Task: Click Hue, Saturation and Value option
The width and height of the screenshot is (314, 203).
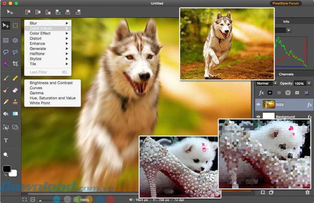Action: click(52, 98)
